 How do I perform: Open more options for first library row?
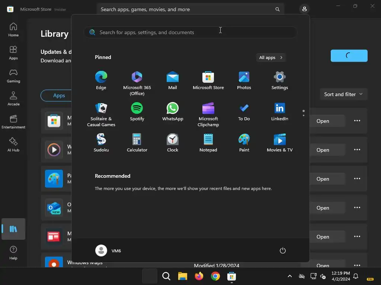(357, 121)
